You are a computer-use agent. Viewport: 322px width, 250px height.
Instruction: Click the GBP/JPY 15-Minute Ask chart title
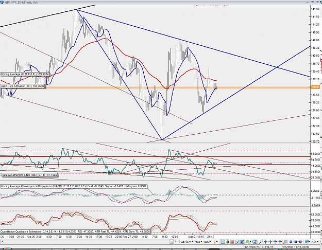tap(21, 2)
